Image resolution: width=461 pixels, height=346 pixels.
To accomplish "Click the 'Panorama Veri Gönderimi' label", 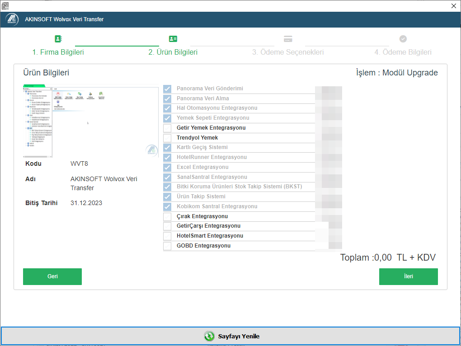I will (x=210, y=89).
